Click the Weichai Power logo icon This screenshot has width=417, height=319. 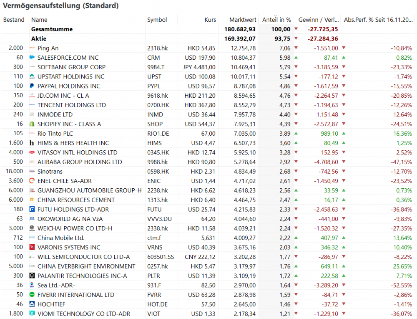point(32,228)
